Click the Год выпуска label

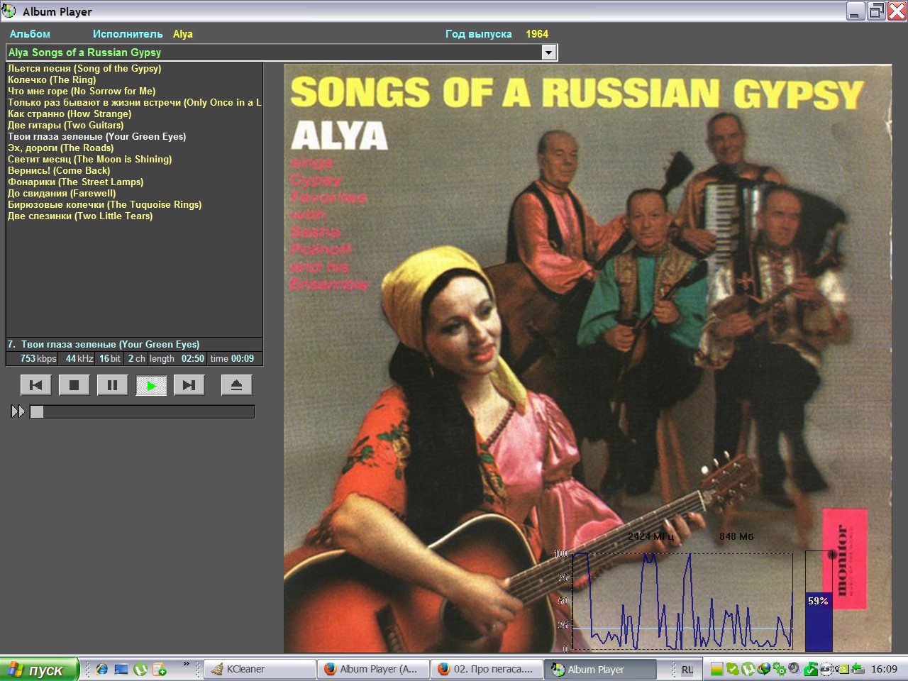[x=479, y=34]
